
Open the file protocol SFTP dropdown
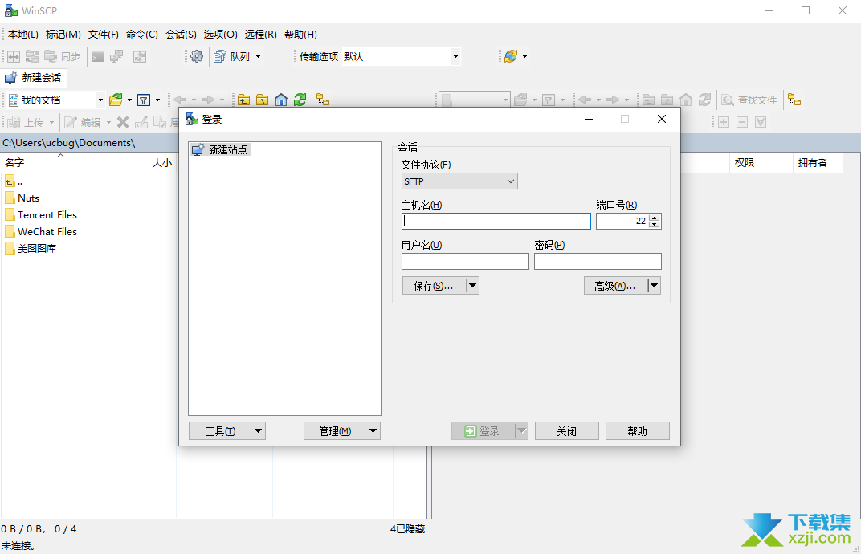459,181
